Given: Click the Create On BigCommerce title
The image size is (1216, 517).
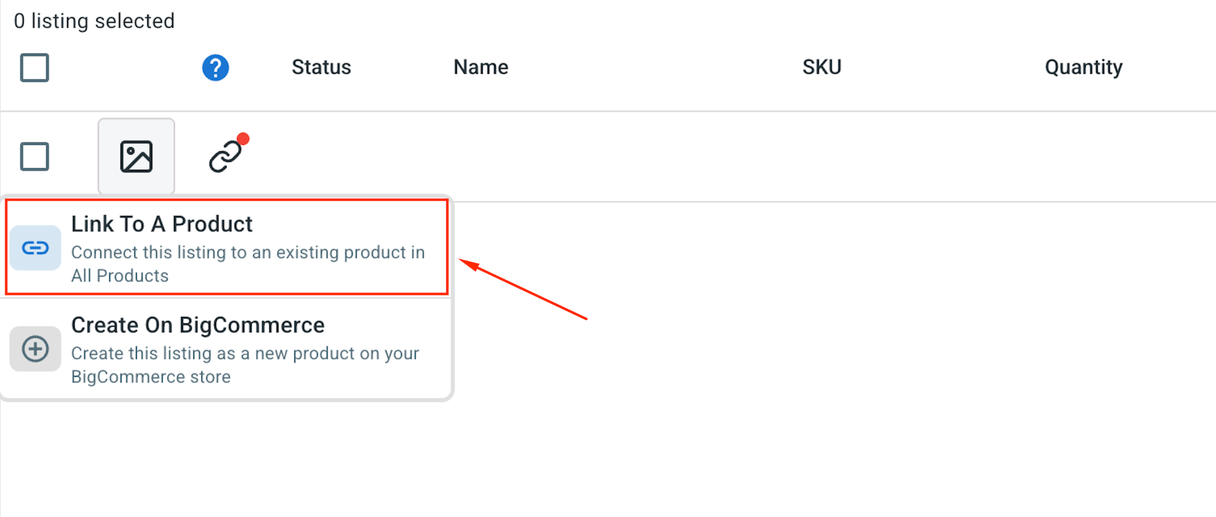Looking at the screenshot, I should [198, 325].
